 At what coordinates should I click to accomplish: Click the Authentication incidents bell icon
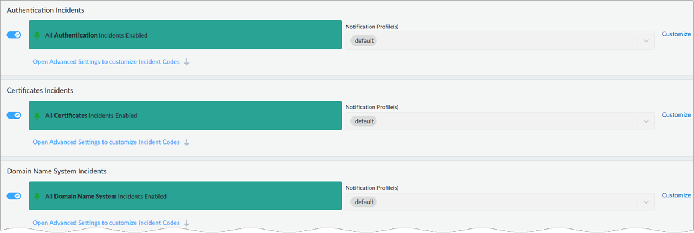tap(38, 35)
